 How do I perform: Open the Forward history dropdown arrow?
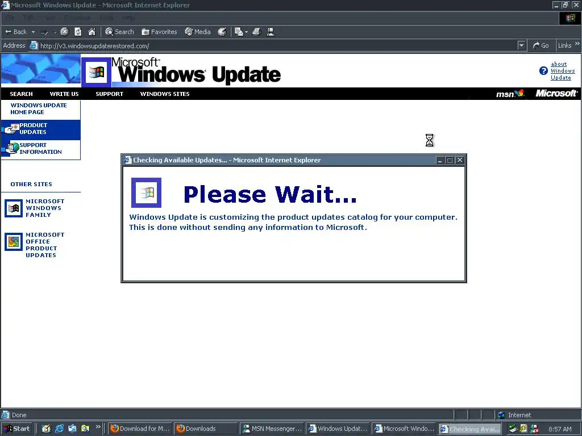coord(55,32)
